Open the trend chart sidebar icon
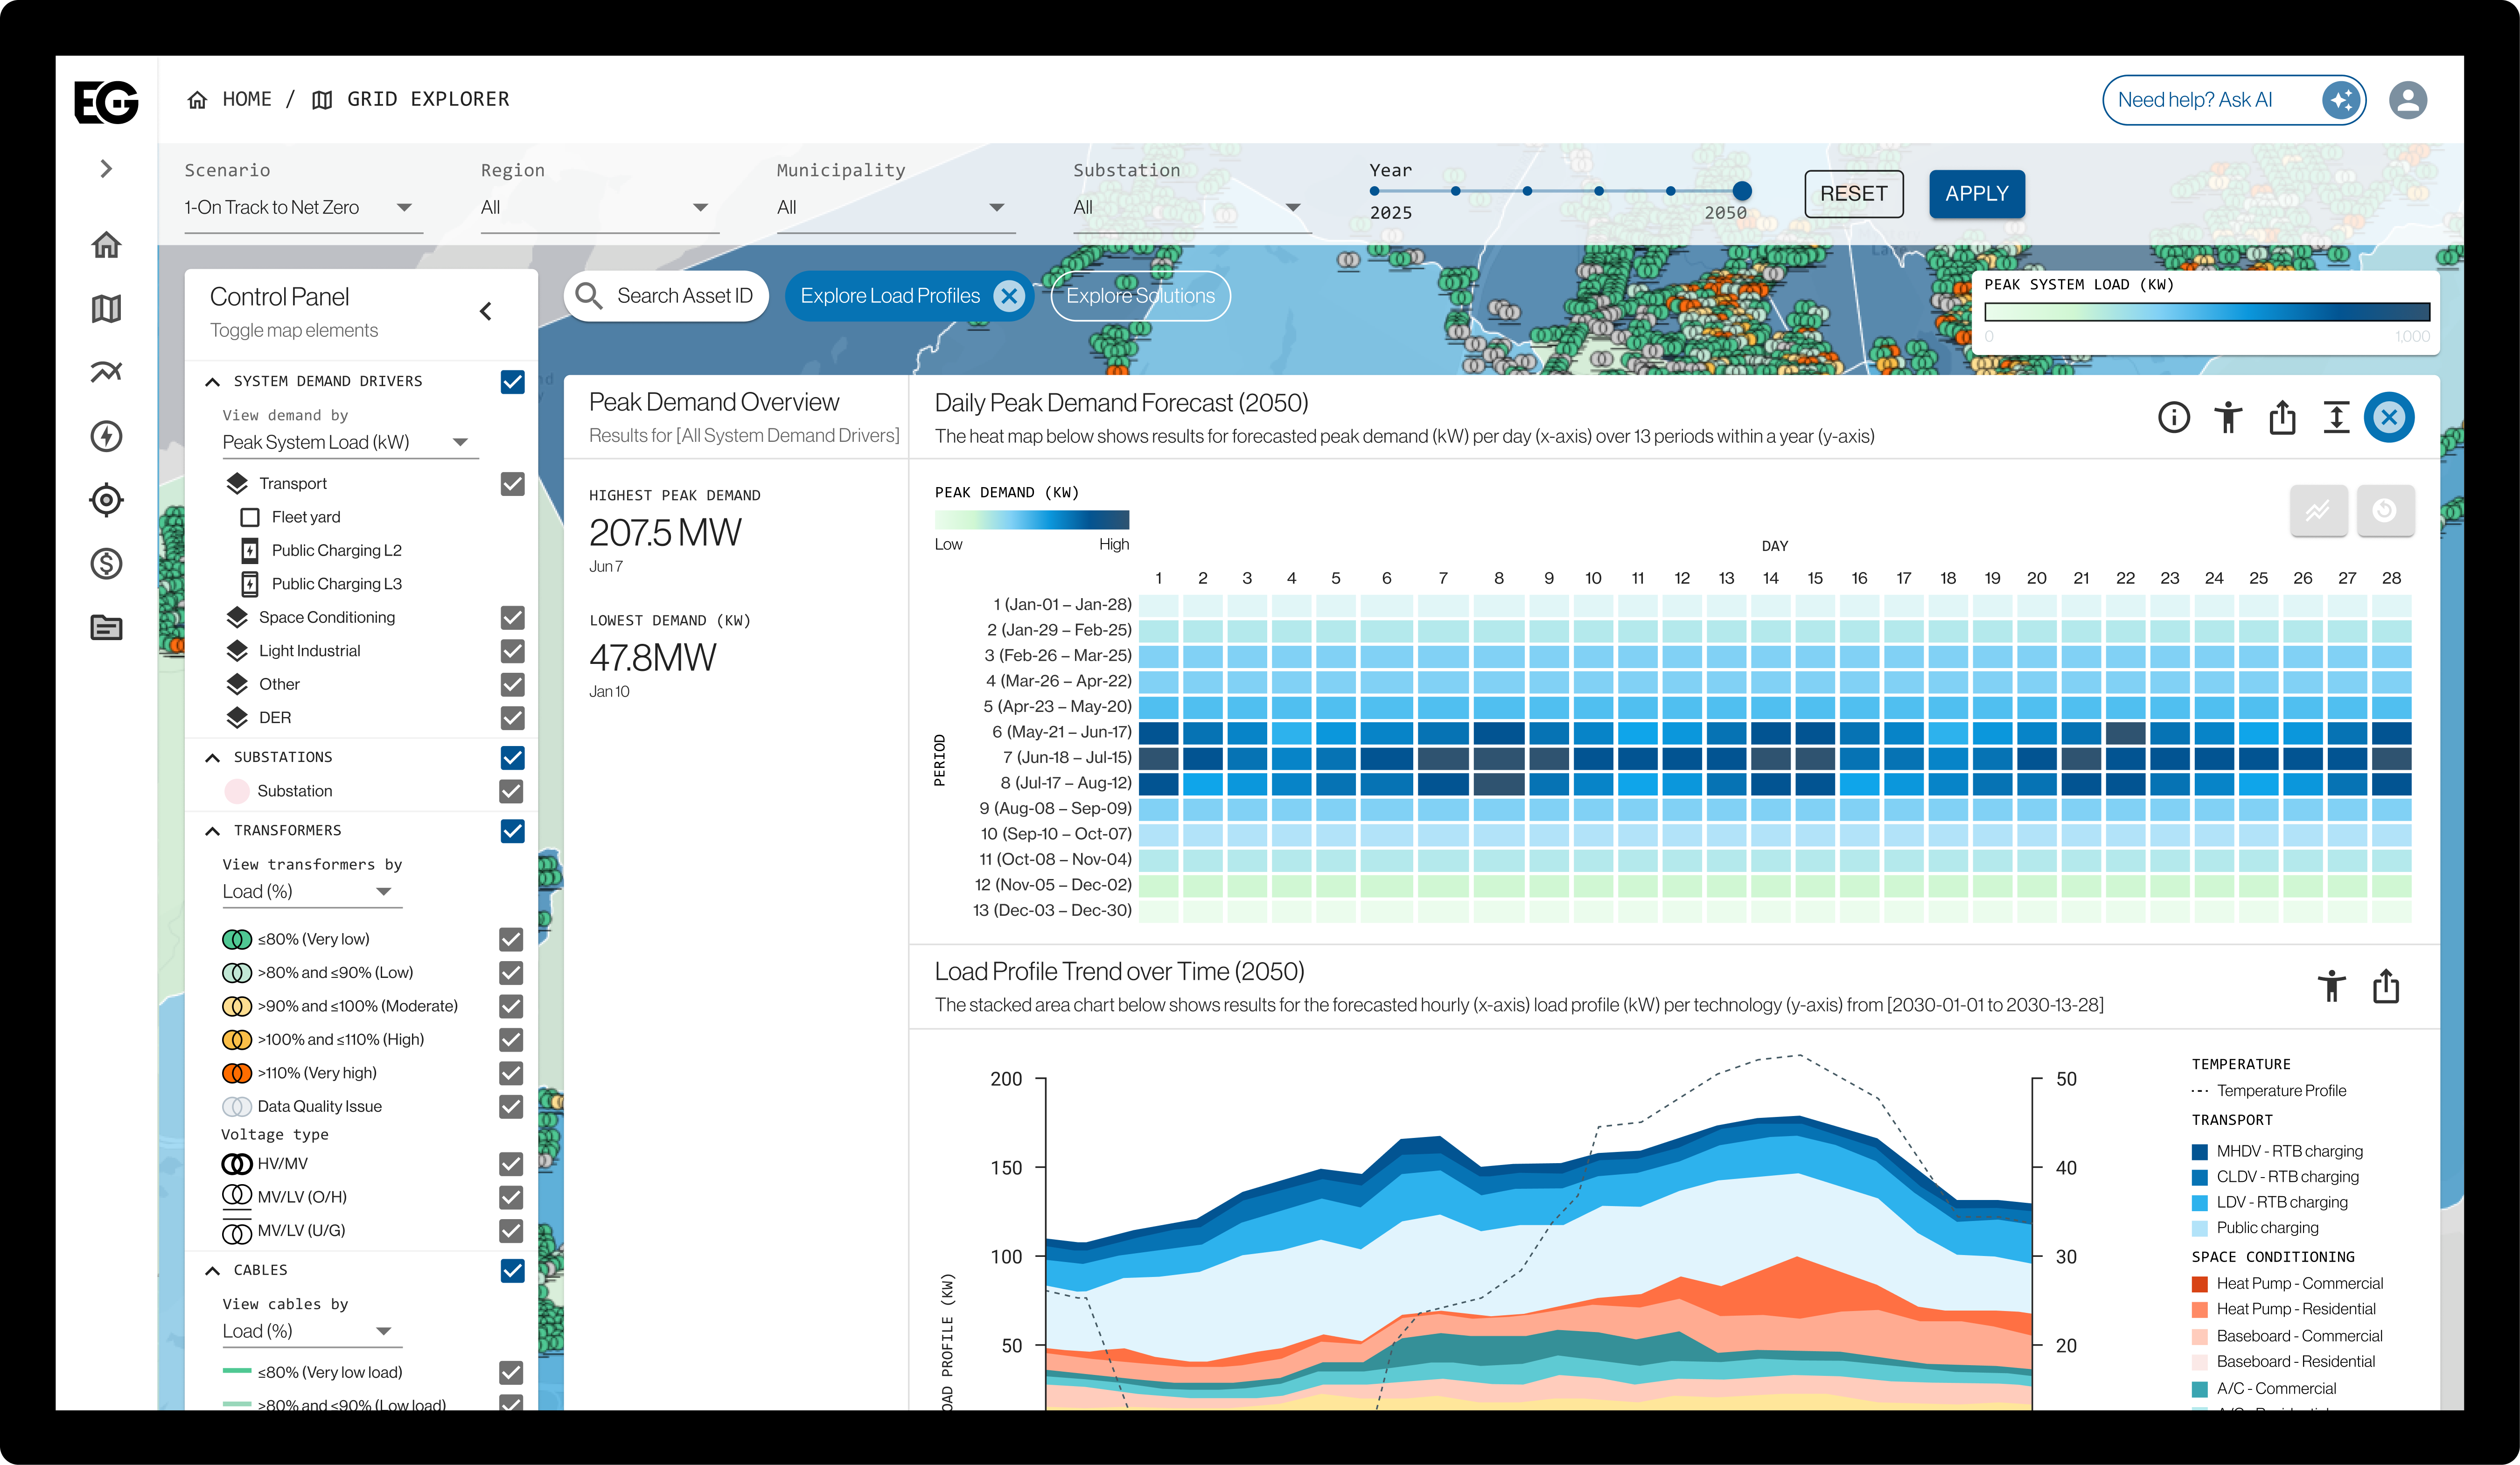Viewport: 2520px width, 1465px height. pos(106,372)
